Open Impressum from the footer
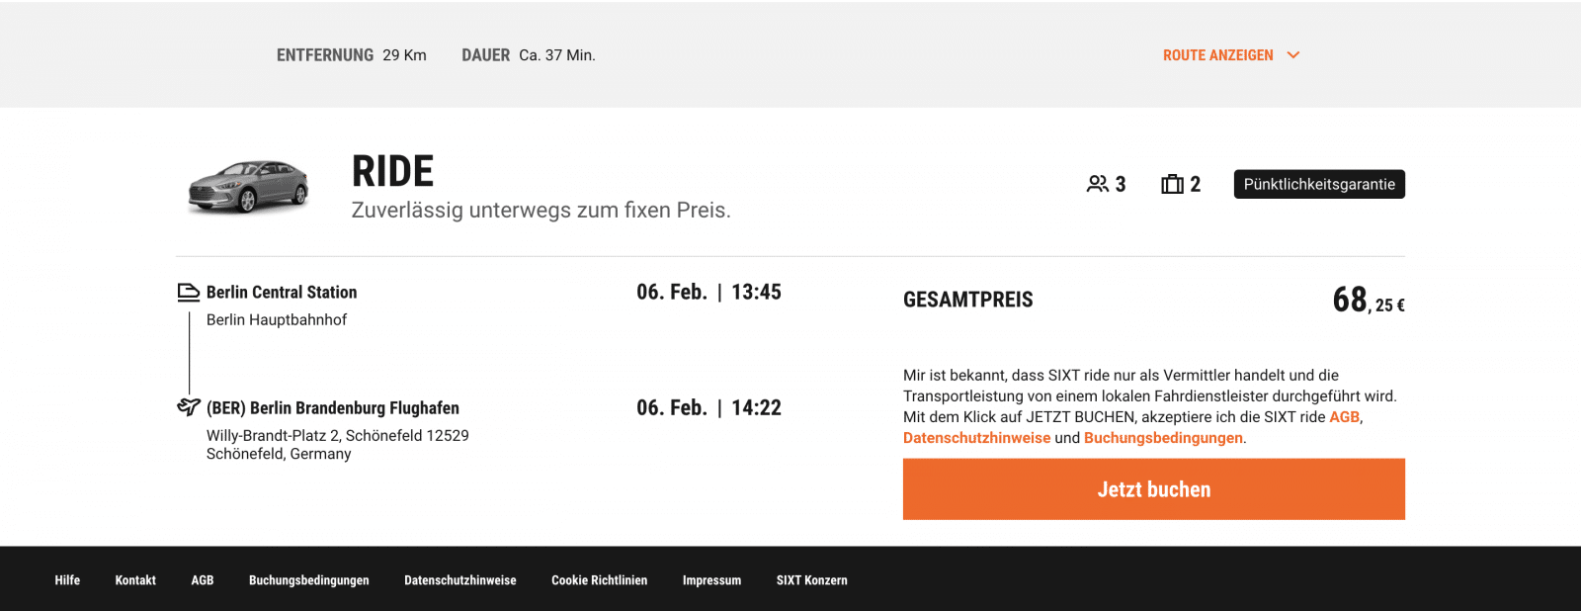Screen dimensions: 1581x611 pyautogui.click(x=711, y=580)
